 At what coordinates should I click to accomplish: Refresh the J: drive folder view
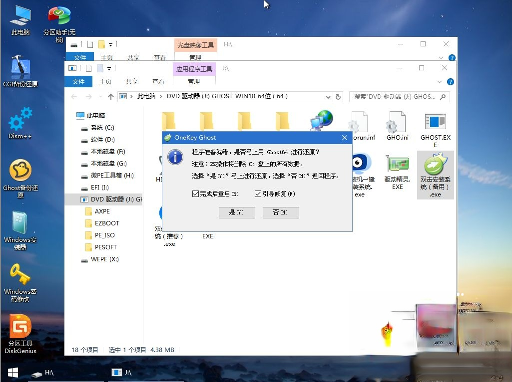coord(338,97)
